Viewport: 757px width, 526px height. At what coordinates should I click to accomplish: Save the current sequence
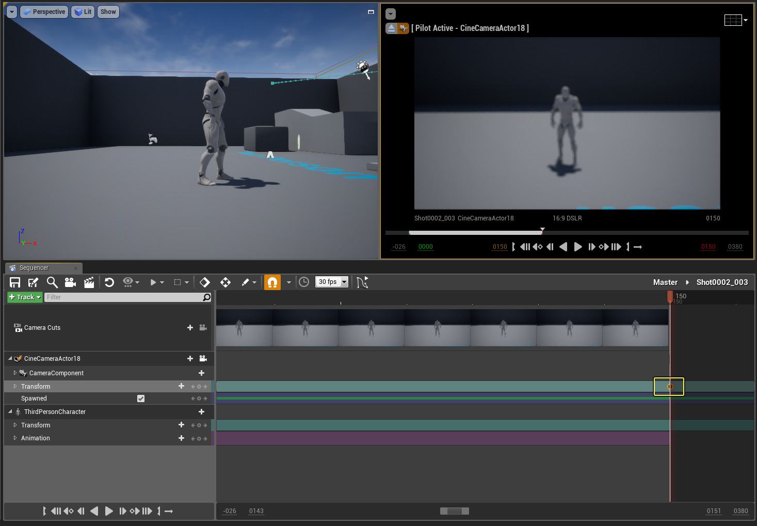tap(15, 282)
